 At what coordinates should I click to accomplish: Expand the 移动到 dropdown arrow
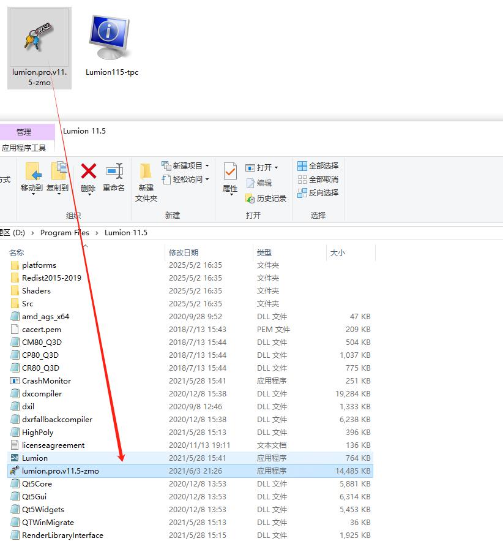point(34,194)
